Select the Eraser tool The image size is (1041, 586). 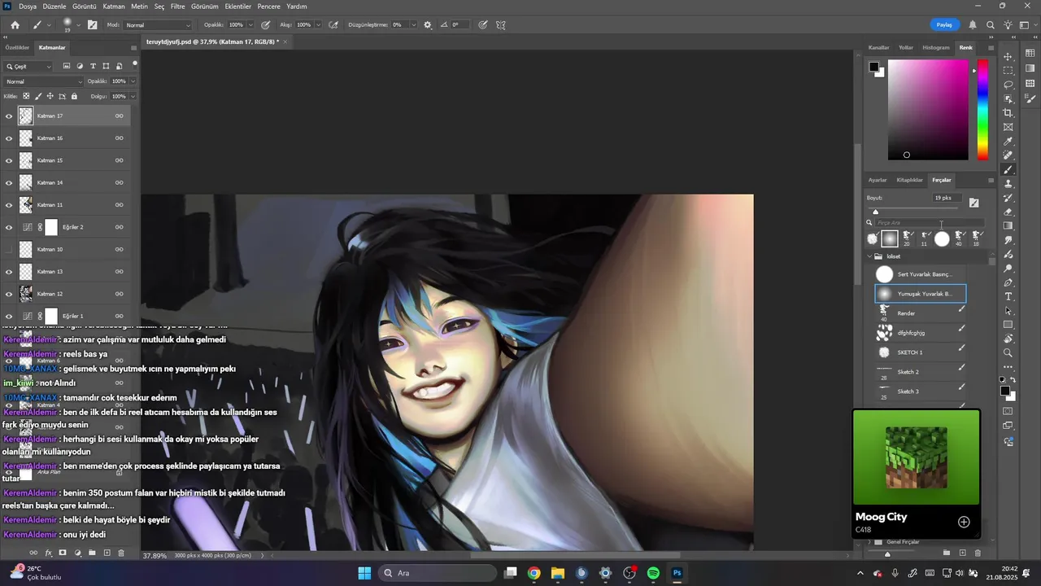pos(1008,212)
